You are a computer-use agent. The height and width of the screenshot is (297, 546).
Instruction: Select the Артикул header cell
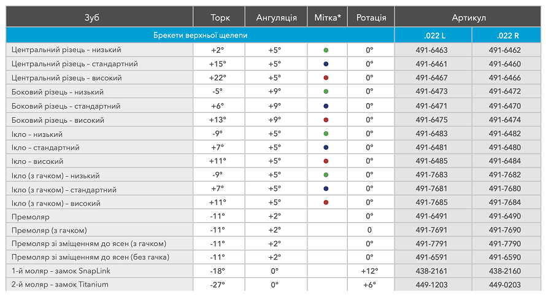469,17
